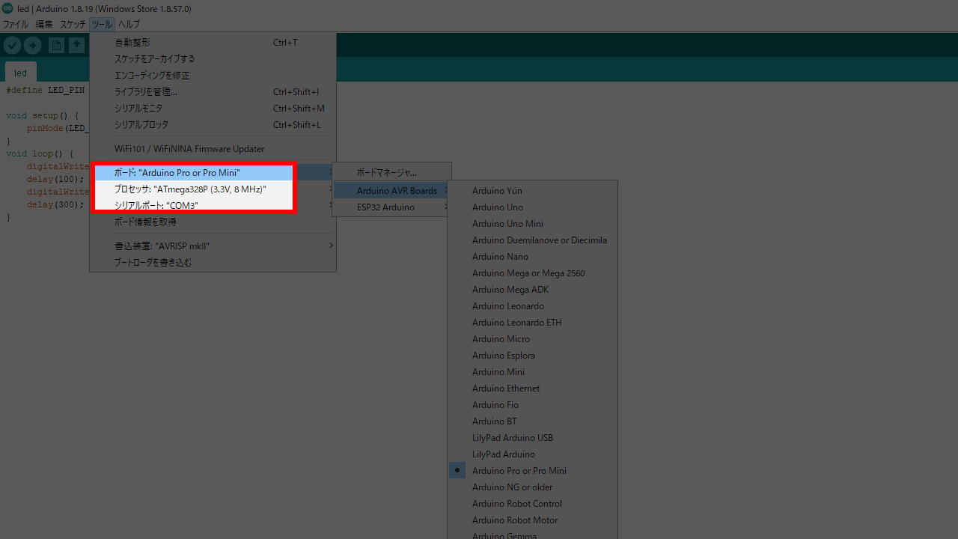Choose Arduino Uno from the board list
The width and height of the screenshot is (958, 539).
tap(497, 207)
